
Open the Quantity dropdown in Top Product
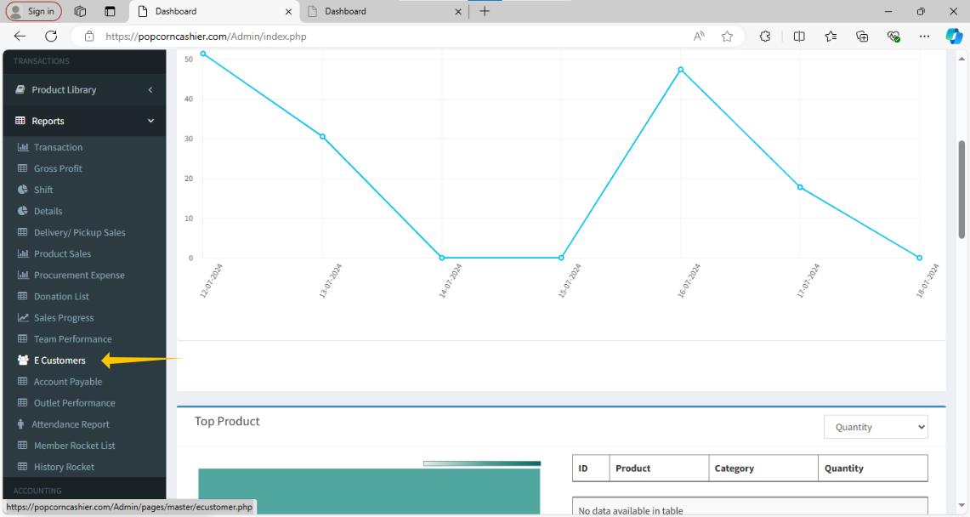click(876, 427)
